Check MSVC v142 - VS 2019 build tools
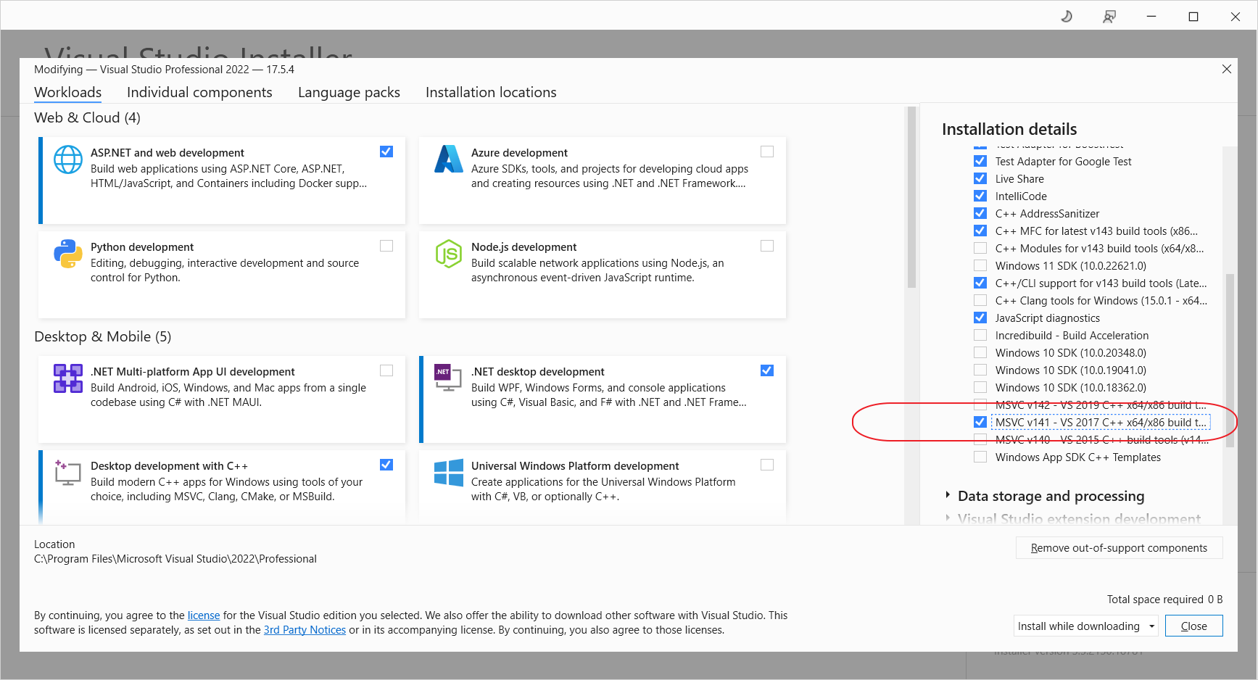Image resolution: width=1258 pixels, height=680 pixels. [980, 405]
